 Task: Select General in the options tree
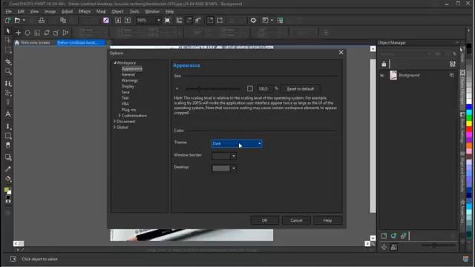128,74
